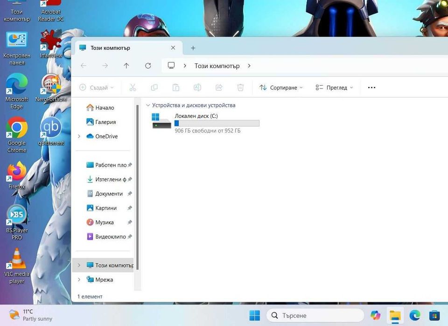Select the Контролен панел desktop icon
Viewport: 448px width, 326px height.
17,48
